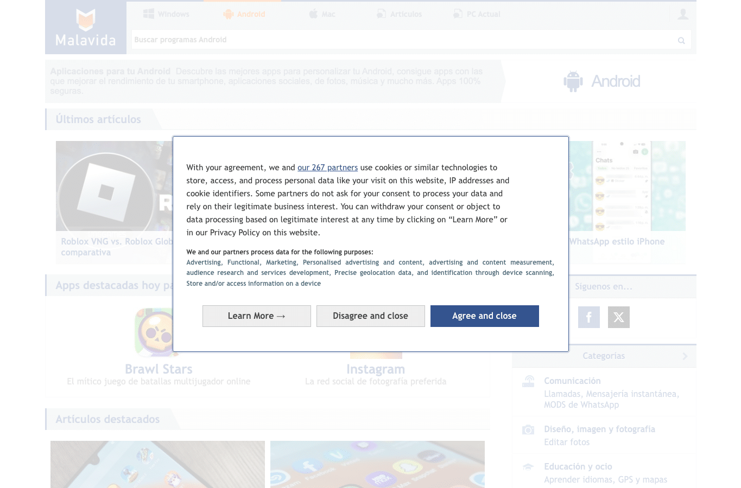The image size is (741, 488).
Task: Open the right featured article apps thumbnail
Action: coord(377,464)
